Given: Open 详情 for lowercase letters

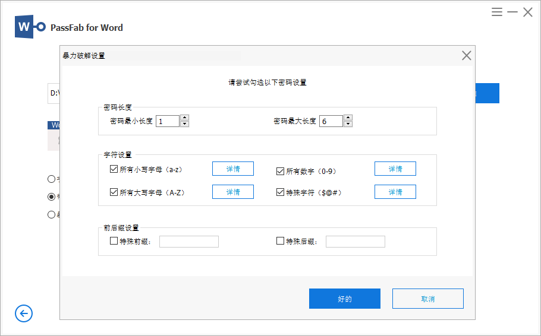Looking at the screenshot, I should 233,169.
